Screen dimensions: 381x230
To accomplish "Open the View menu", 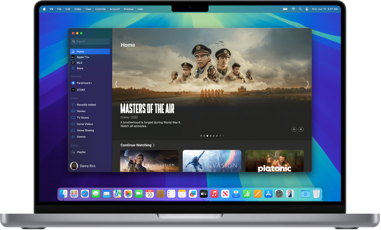I will pyautogui.click(x=88, y=9).
